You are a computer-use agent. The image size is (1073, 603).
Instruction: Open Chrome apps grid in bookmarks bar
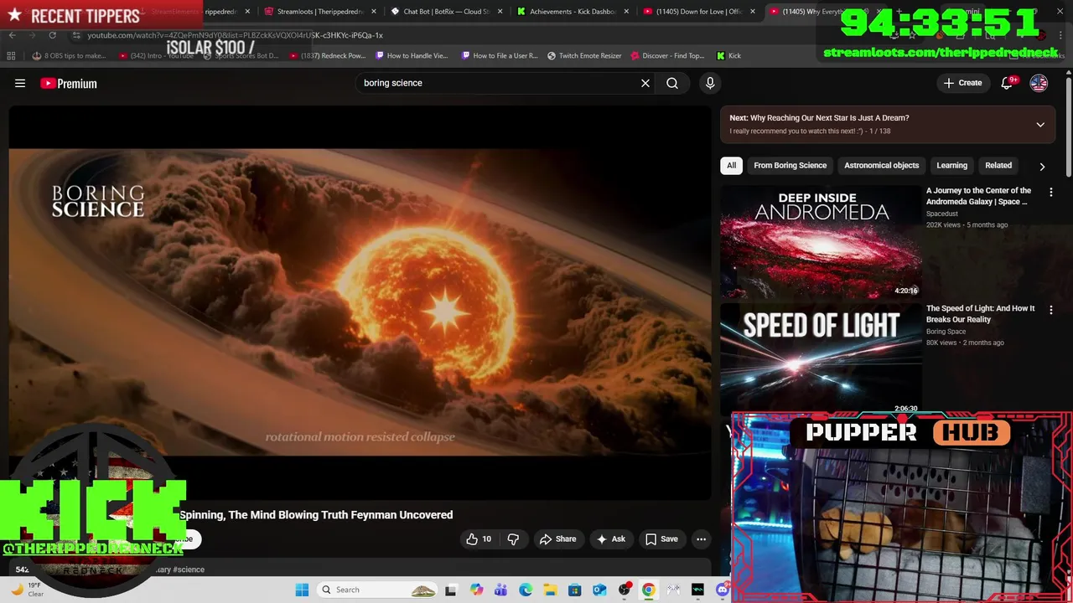point(11,56)
